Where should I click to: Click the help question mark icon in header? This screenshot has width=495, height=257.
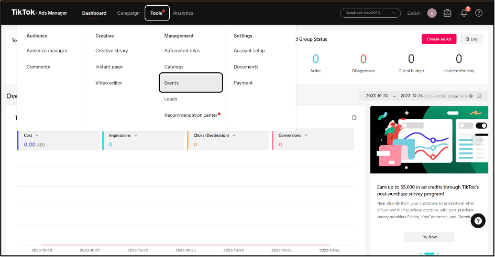click(x=479, y=13)
